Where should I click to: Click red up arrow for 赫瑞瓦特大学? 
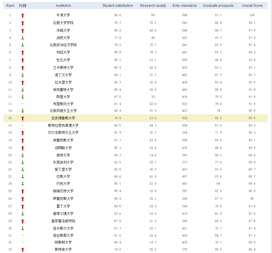23,191
